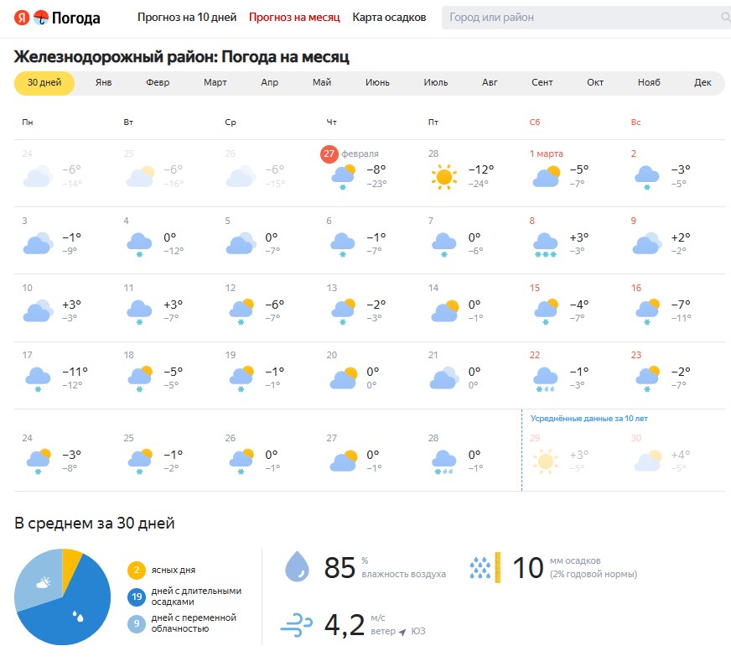Image resolution: width=731 pixels, height=667 pixels.
Task: Click the humidity water drop icon
Action: pos(297,566)
